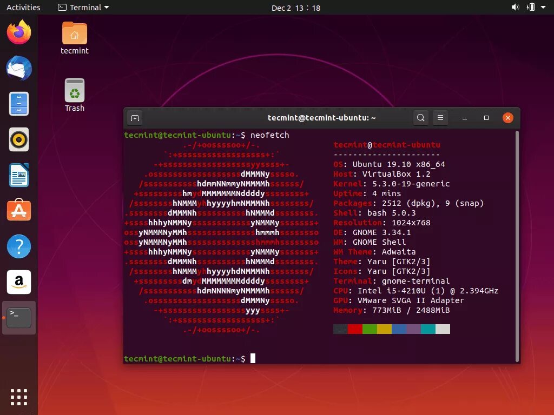This screenshot has width=554, height=415.
Task: Open LibreOffice Writer from the dock
Action: point(19,175)
